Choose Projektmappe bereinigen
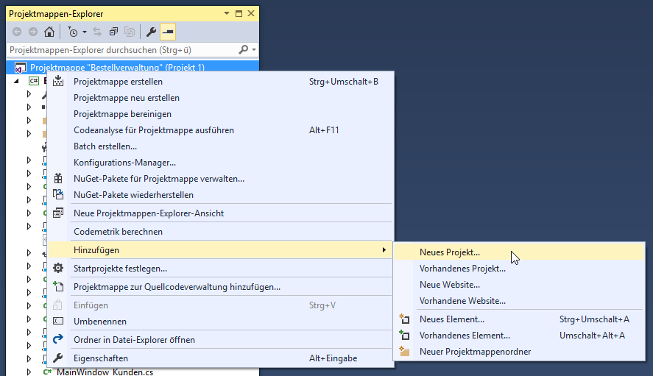This screenshot has width=653, height=376. coord(220,114)
